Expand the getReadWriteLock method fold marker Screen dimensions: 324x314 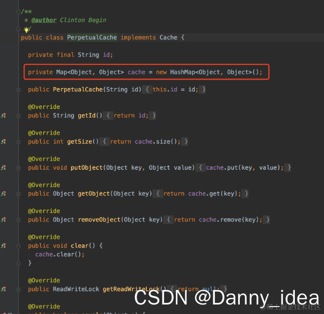pyautogui.click(x=19, y=290)
